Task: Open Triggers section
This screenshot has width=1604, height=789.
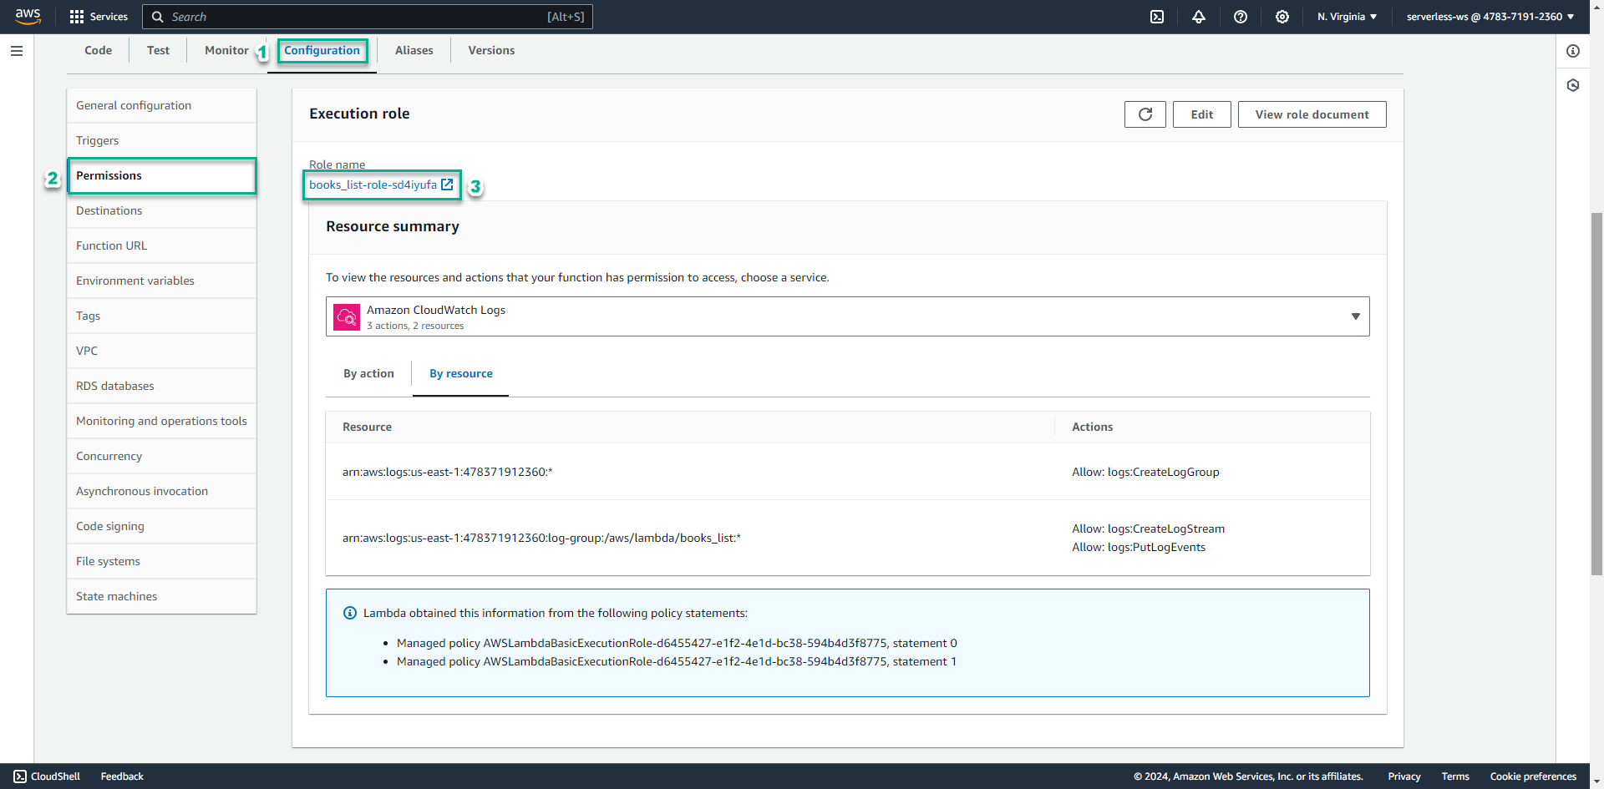Action: coord(161,140)
